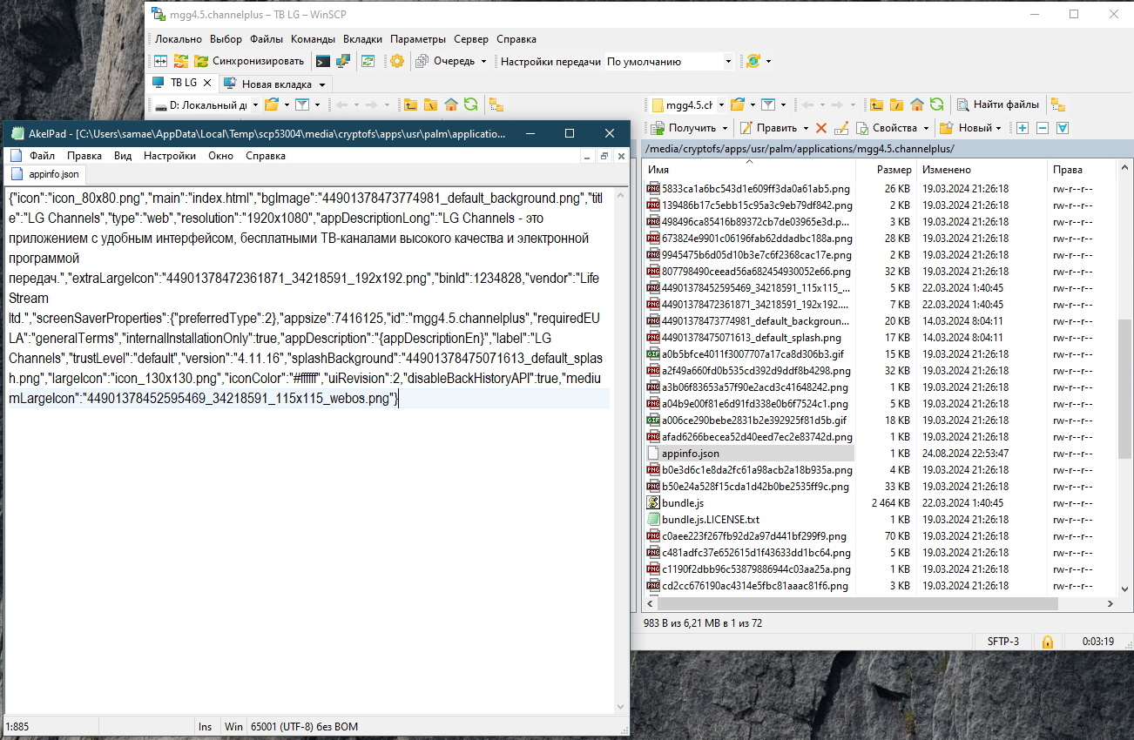Refresh the remote directory listing

click(x=937, y=104)
